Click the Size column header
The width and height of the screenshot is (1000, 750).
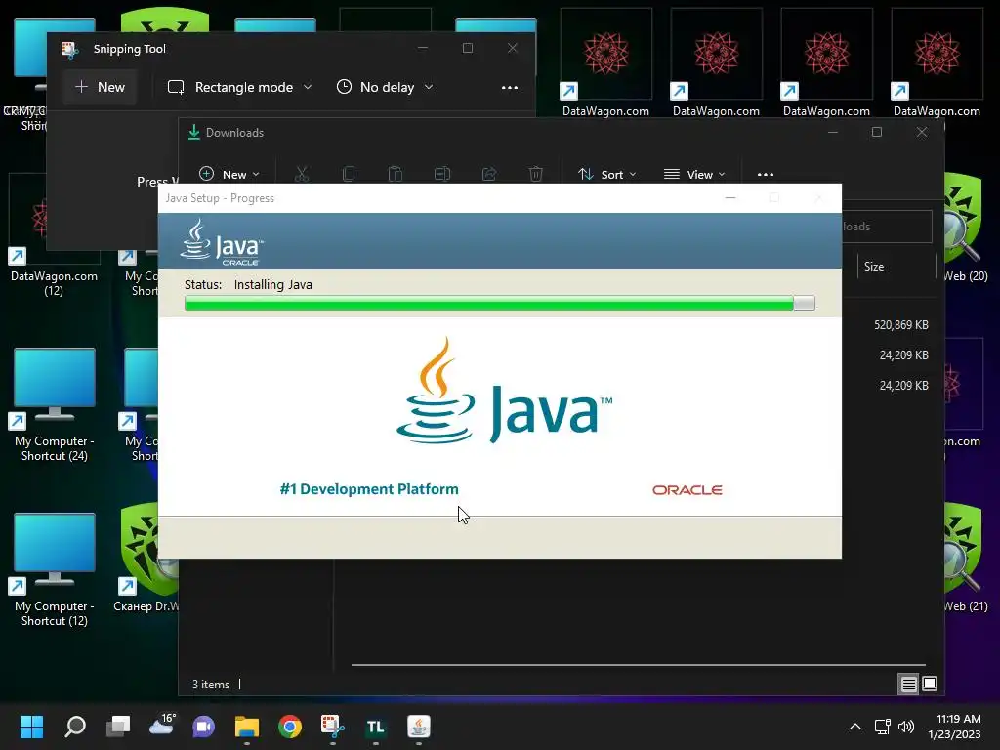tap(896, 267)
